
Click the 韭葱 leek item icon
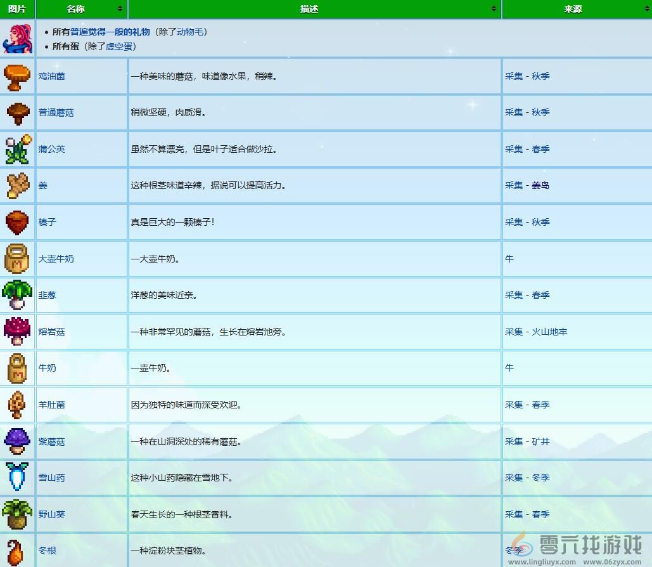17,295
